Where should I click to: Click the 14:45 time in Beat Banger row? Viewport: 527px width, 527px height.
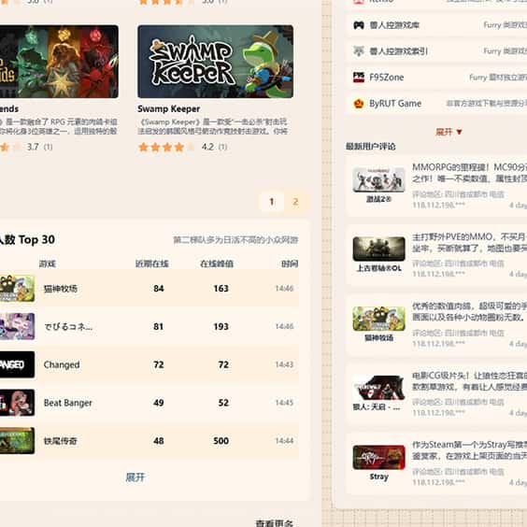[x=284, y=403]
